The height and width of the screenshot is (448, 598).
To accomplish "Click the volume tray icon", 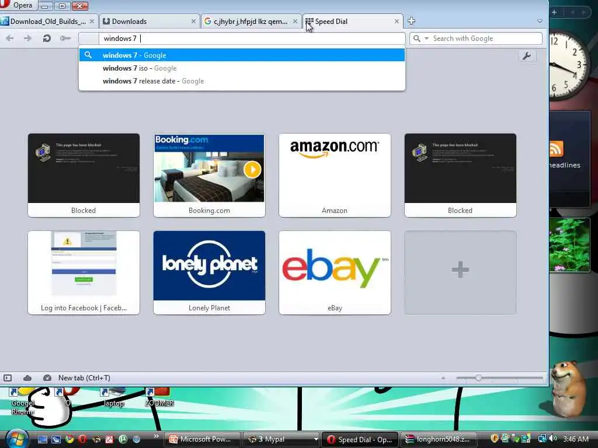I will point(553,439).
